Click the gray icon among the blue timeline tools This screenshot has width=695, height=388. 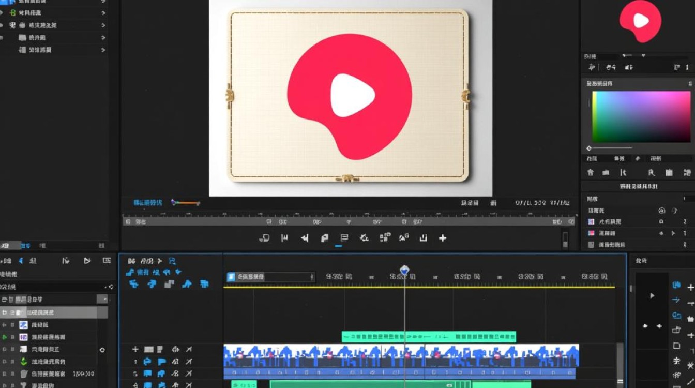click(x=169, y=284)
